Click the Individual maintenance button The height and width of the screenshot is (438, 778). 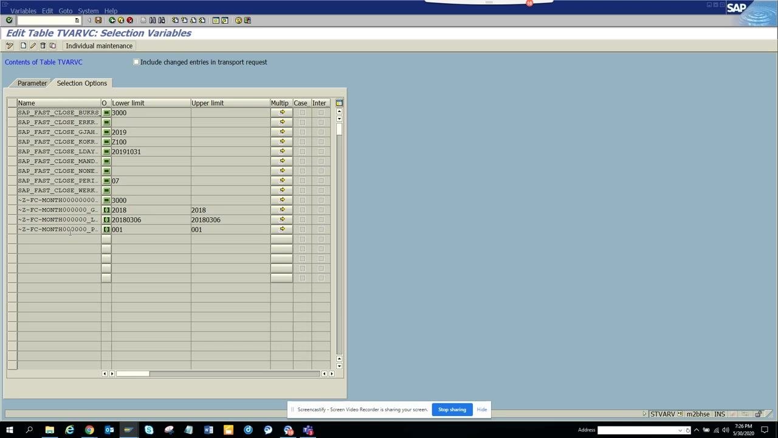(x=99, y=46)
